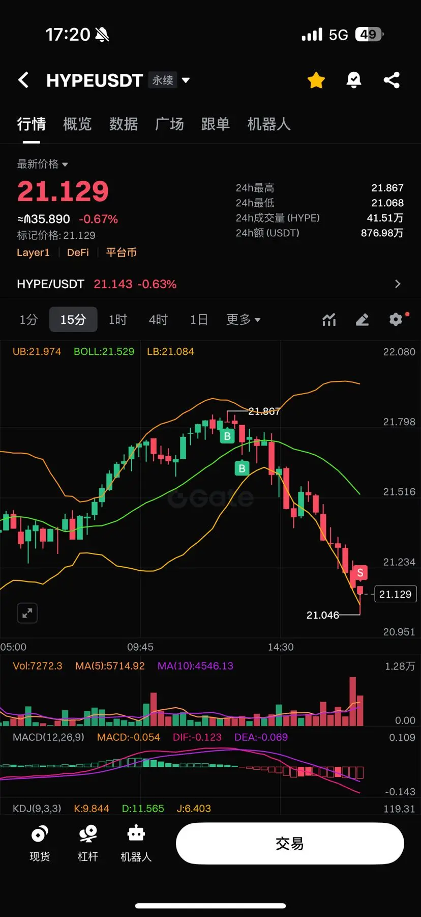Open the price alert bell icon

pos(353,80)
